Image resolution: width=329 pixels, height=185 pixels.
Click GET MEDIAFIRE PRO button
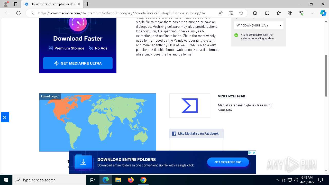pos(228,162)
